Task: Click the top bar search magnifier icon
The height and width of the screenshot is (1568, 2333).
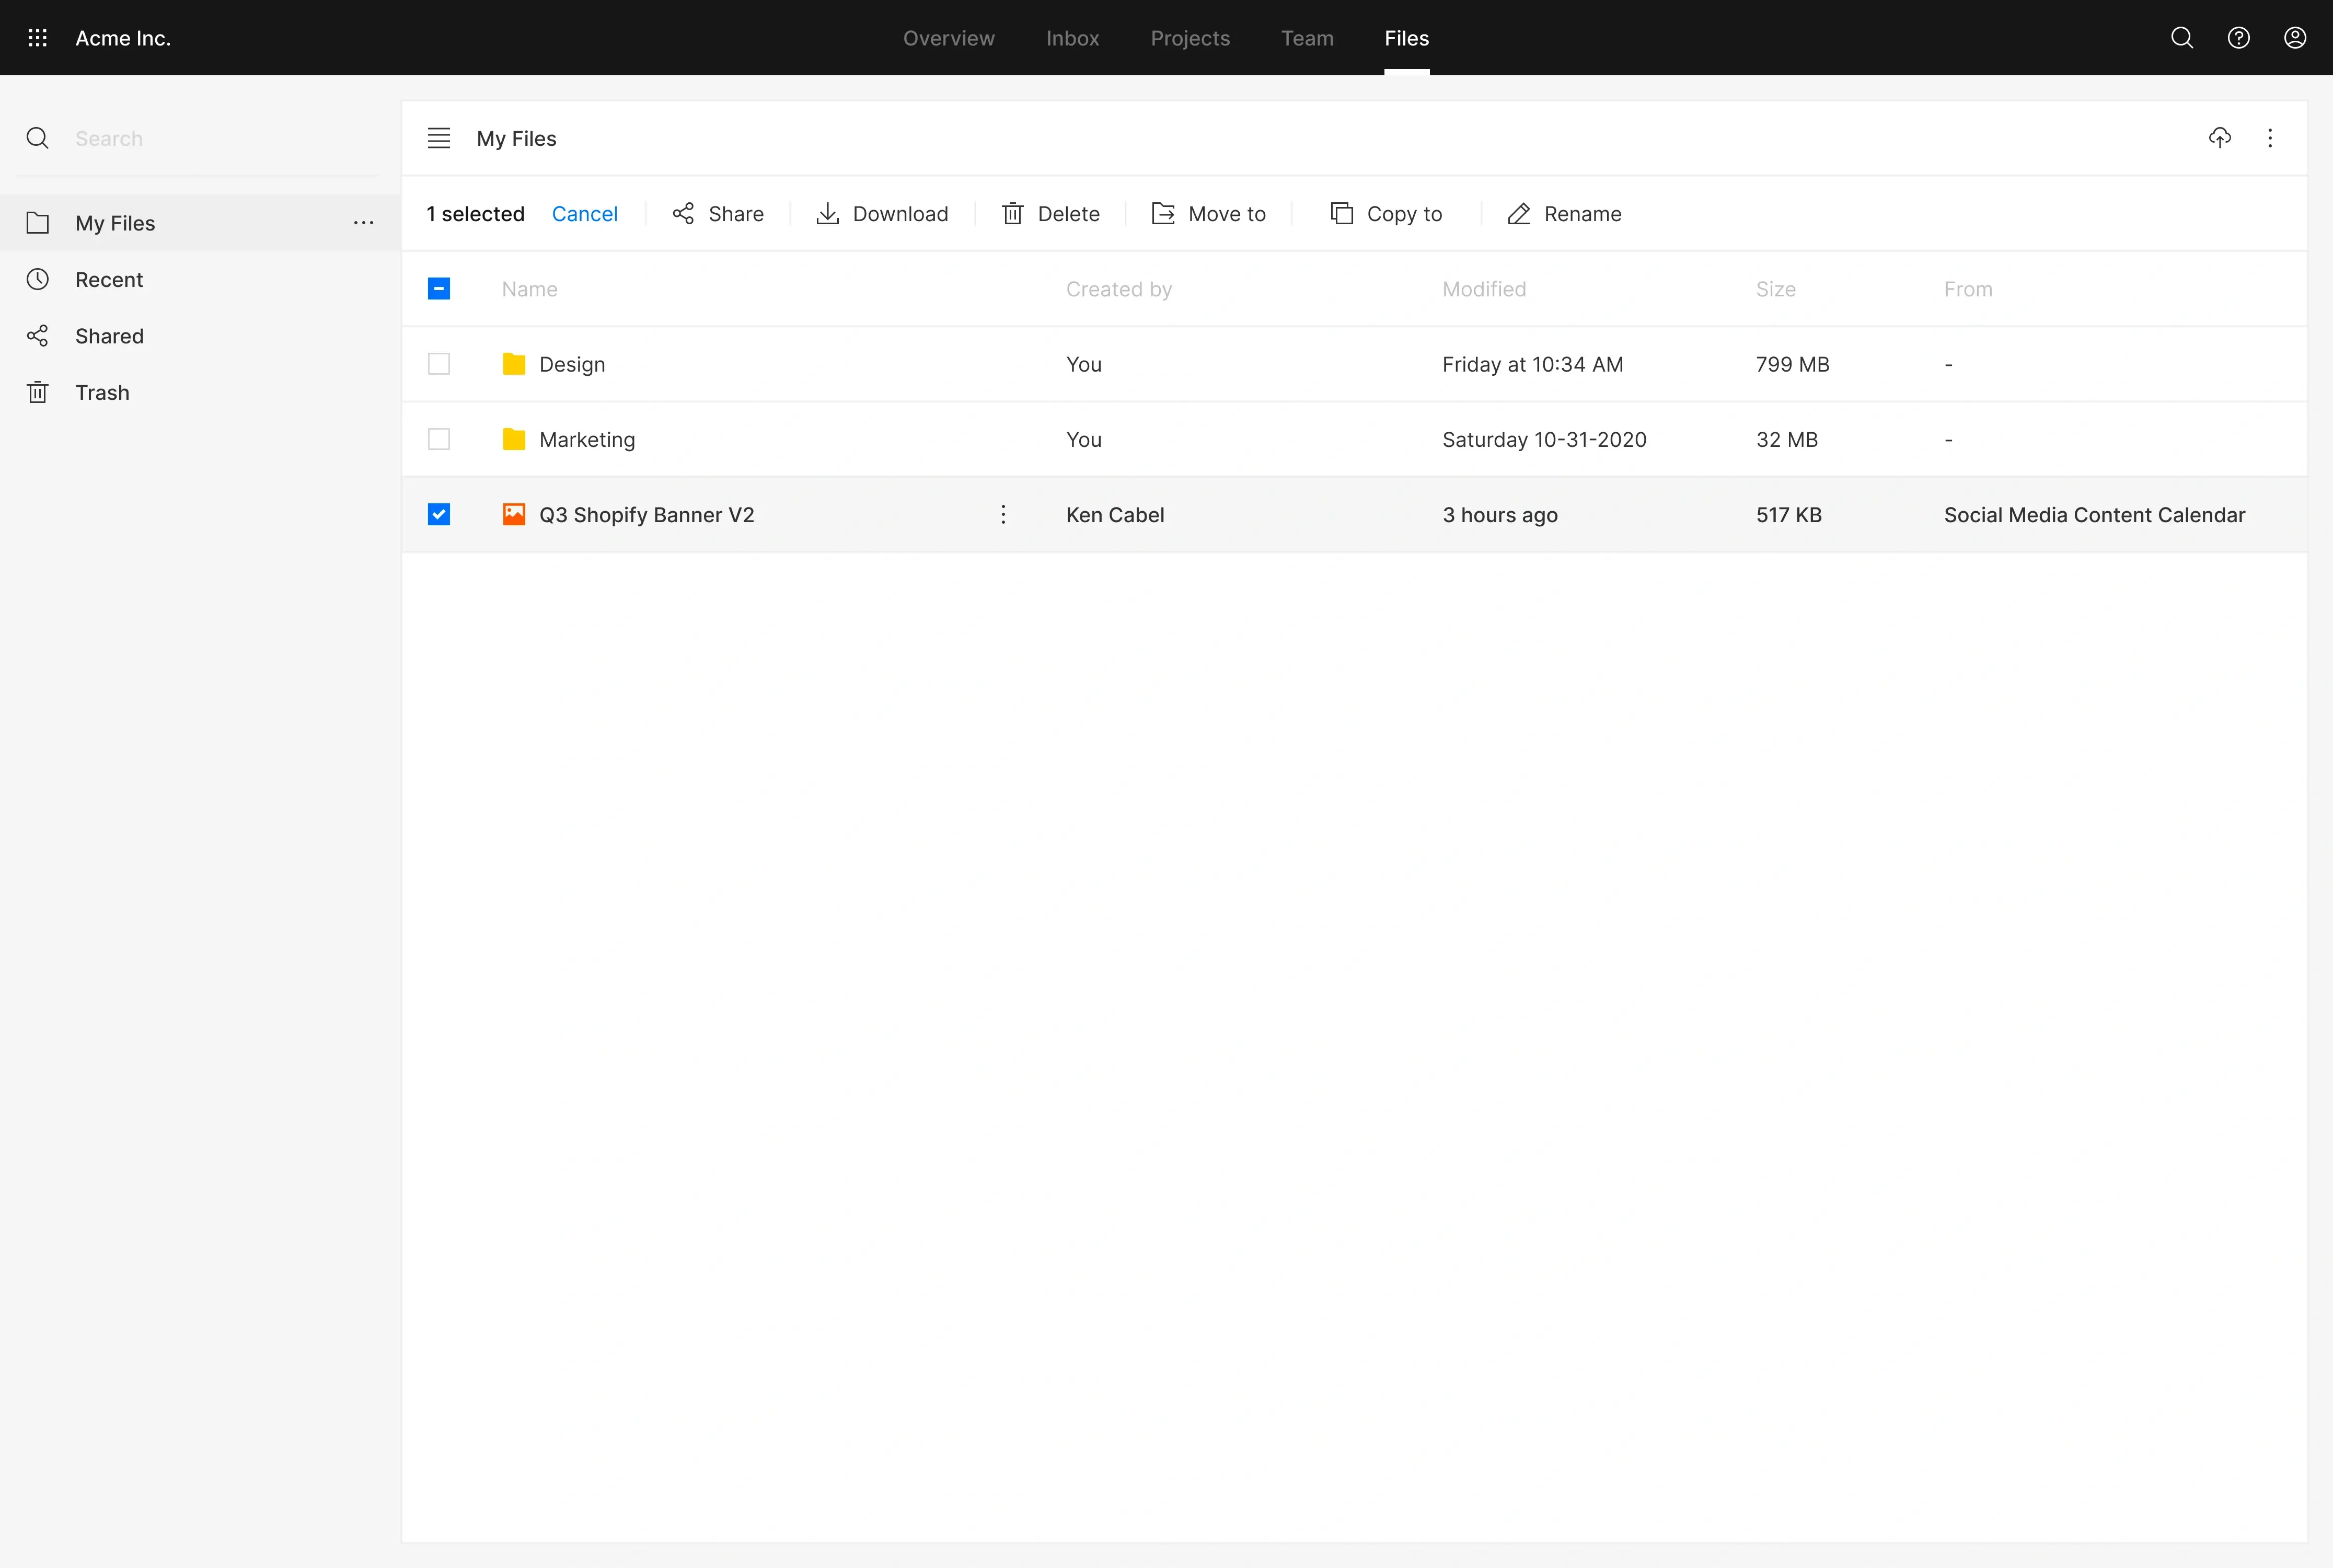Action: (2182, 38)
